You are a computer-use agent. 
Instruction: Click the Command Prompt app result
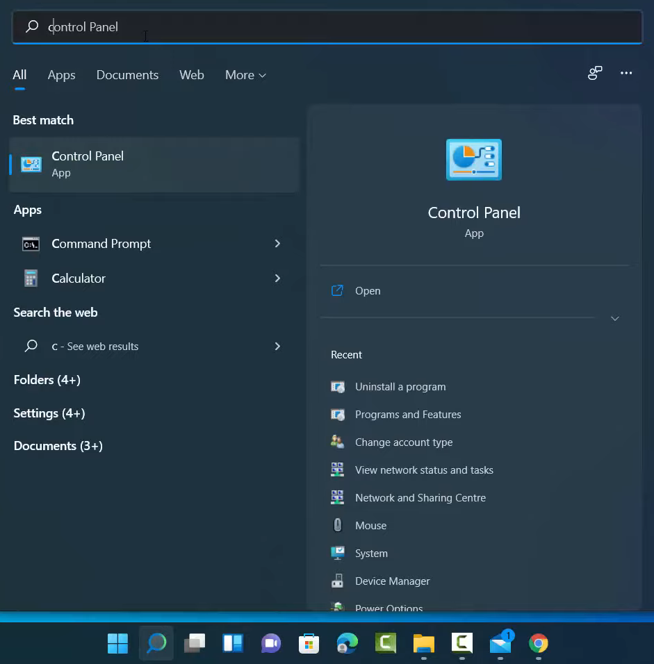click(x=101, y=244)
